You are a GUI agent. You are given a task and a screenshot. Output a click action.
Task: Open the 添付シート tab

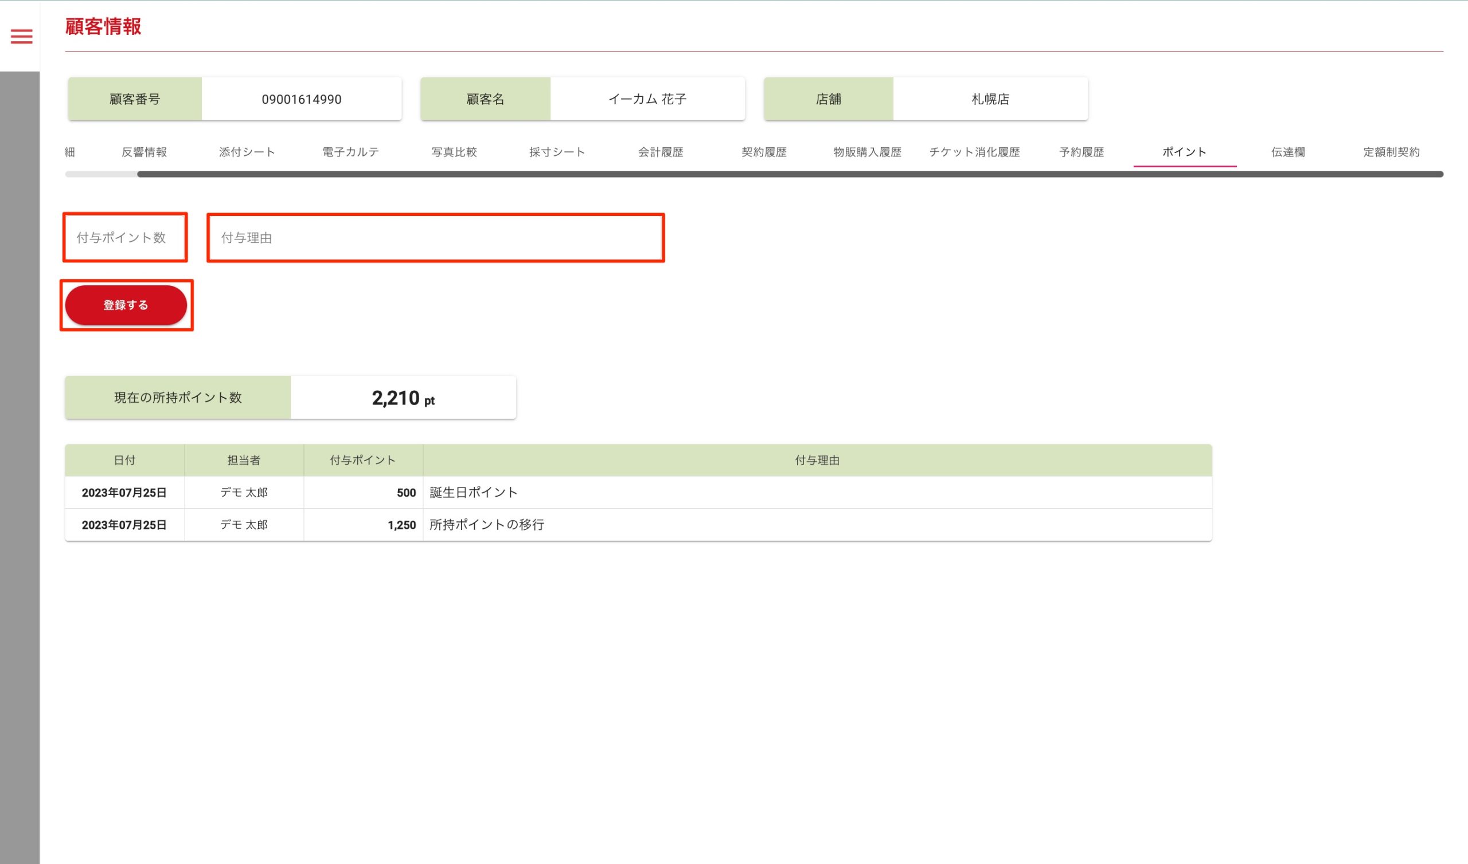tap(247, 152)
